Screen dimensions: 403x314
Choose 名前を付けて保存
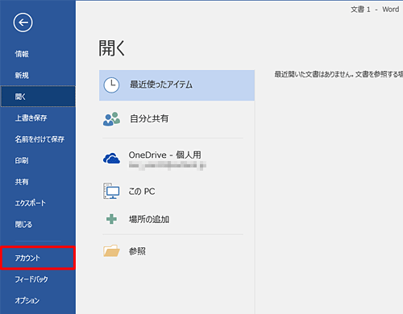tap(38, 139)
